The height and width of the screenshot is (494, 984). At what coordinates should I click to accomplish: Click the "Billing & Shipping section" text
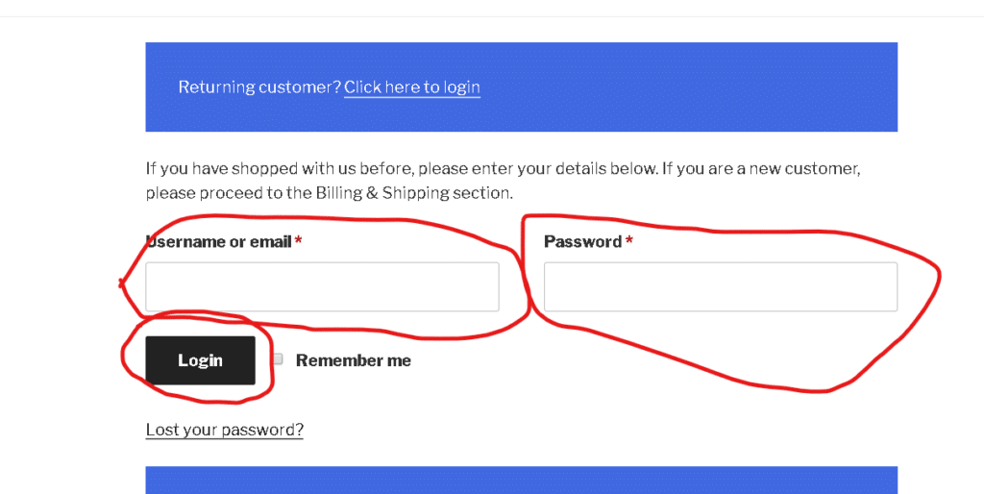[x=413, y=193]
